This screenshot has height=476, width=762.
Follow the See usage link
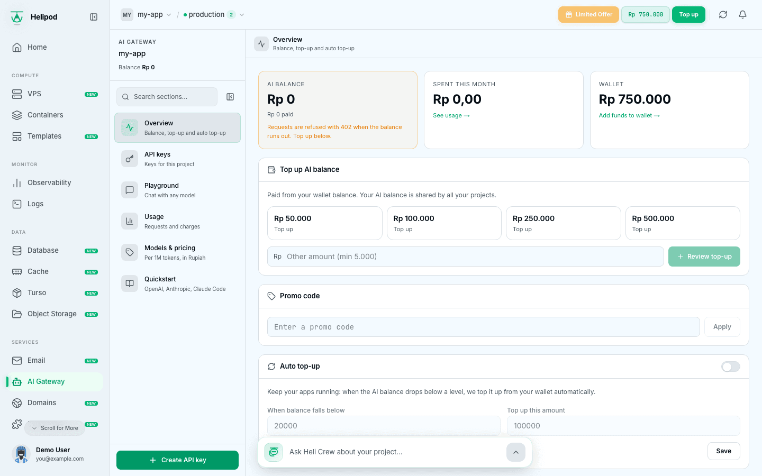(x=451, y=115)
